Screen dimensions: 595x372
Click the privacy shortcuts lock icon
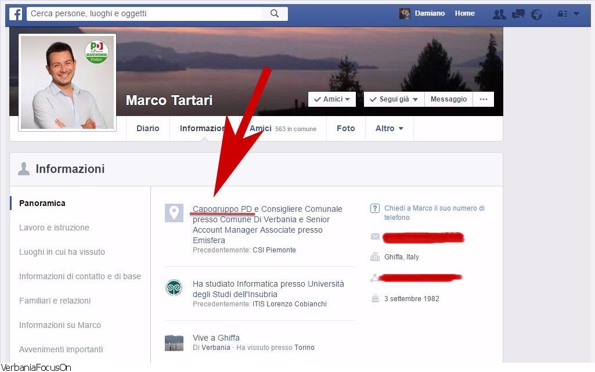[x=562, y=14]
